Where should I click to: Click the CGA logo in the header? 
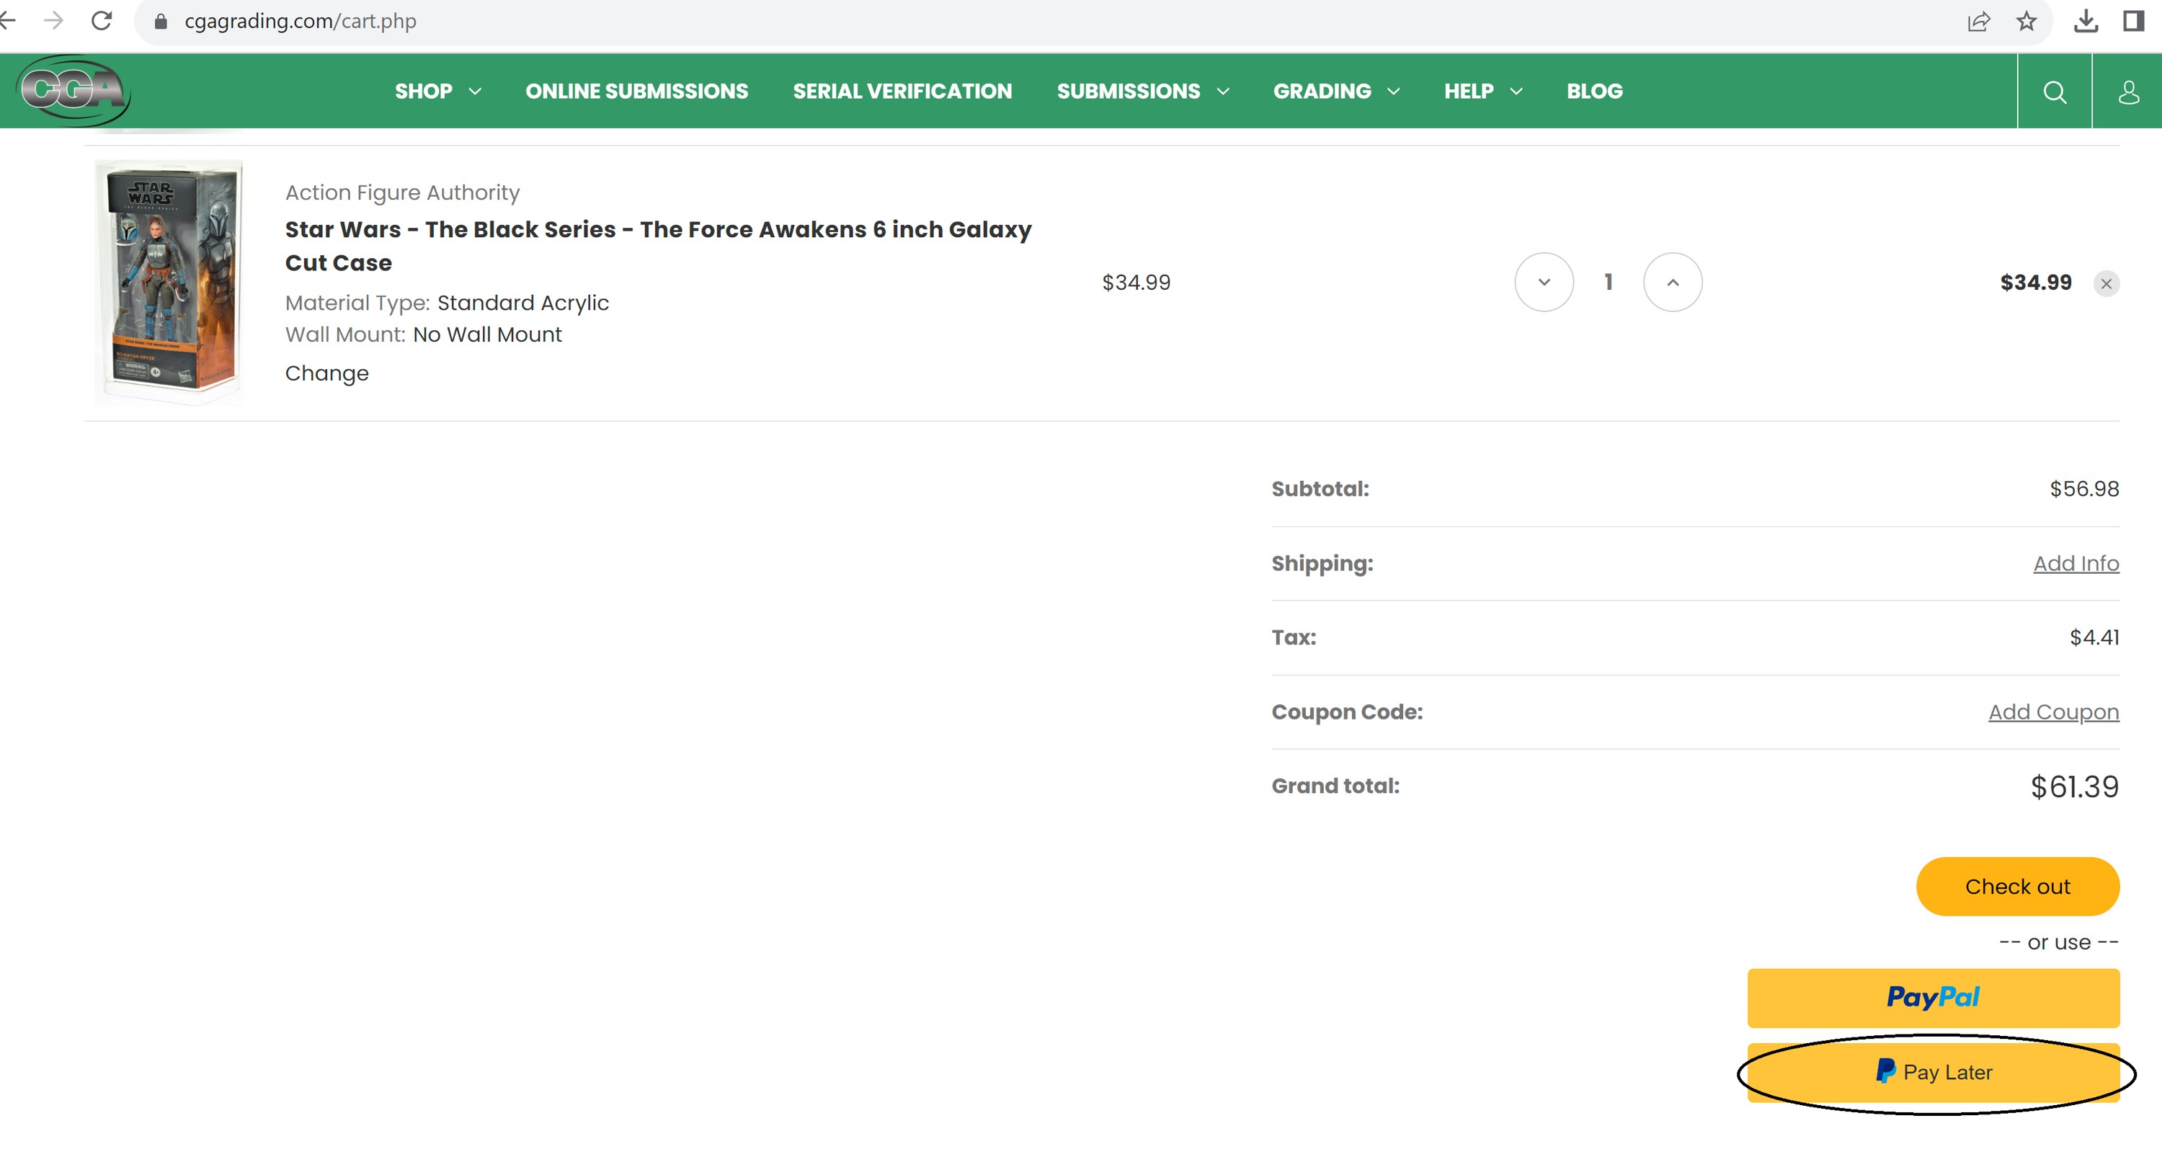coord(74,91)
